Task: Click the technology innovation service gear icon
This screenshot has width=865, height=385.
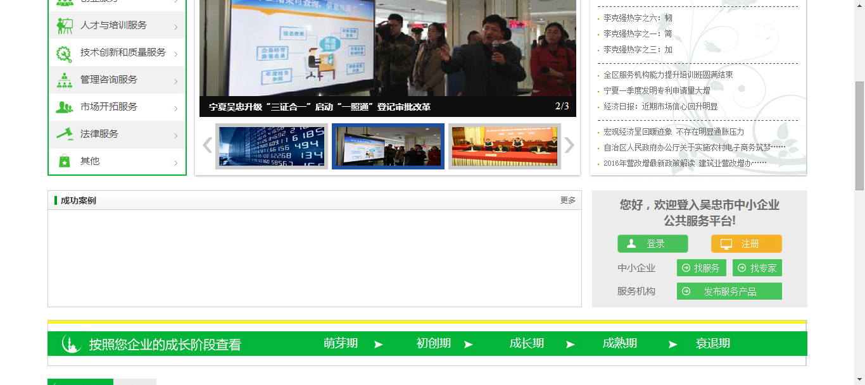Action: tap(65, 53)
